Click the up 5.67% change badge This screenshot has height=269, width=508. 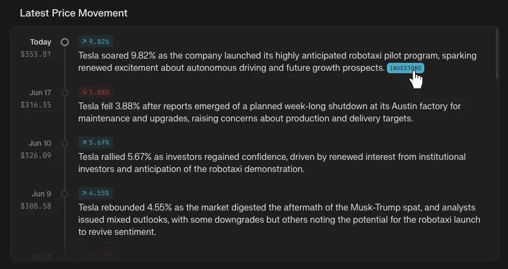pyautogui.click(x=95, y=143)
